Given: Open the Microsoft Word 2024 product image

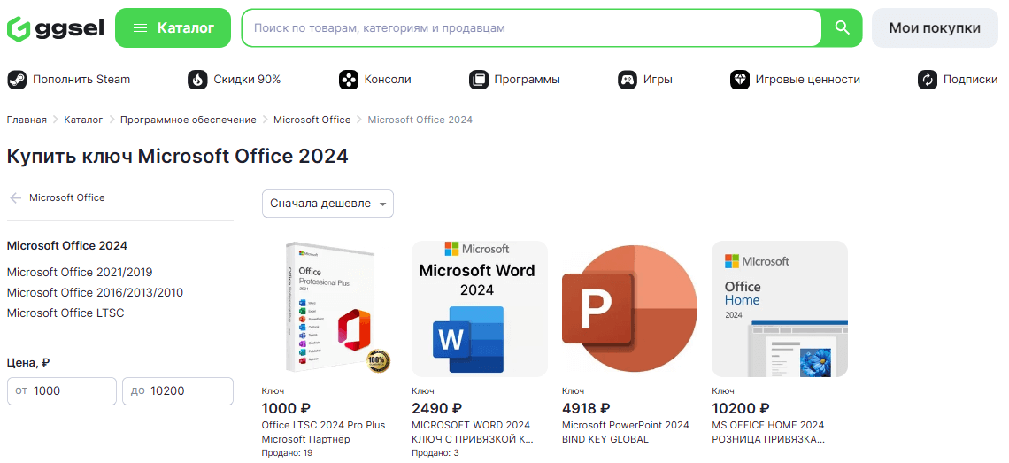Looking at the screenshot, I should click(480, 308).
